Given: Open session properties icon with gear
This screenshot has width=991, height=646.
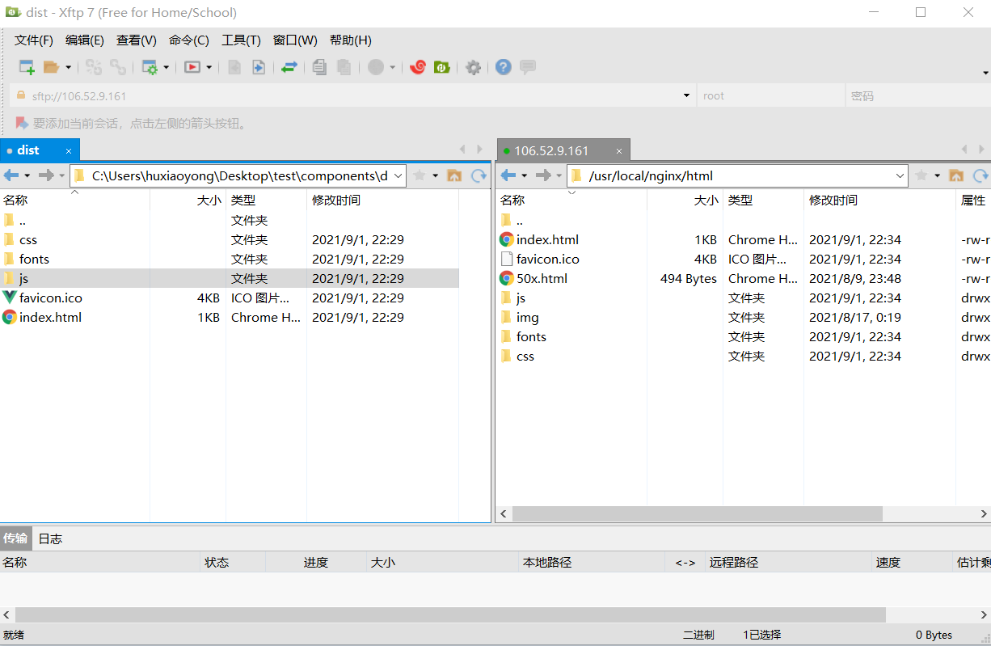Looking at the screenshot, I should click(150, 67).
